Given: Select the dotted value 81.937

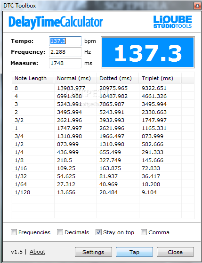Looking at the screenshot, I should 109,176.
